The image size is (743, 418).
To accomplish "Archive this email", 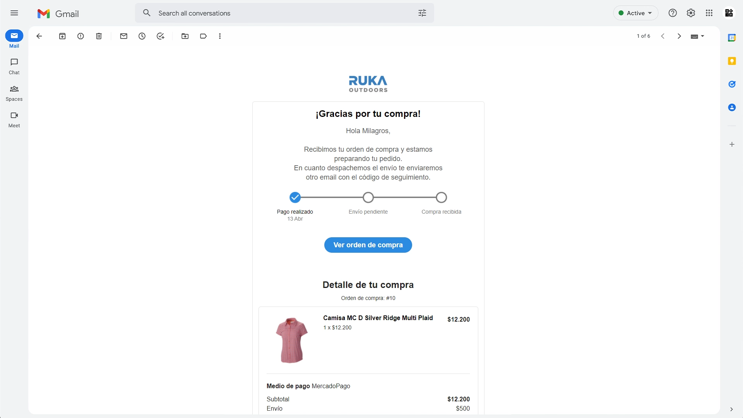I will coord(62,36).
